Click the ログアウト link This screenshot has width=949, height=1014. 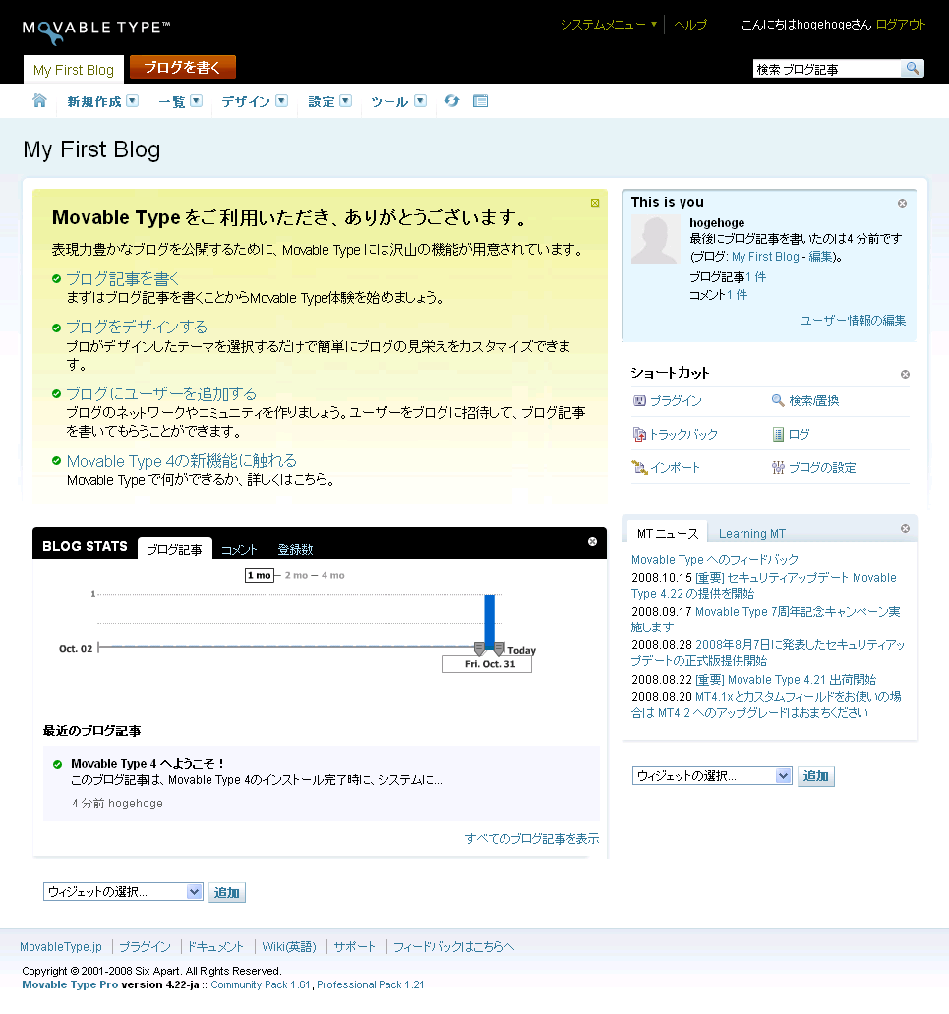(901, 25)
